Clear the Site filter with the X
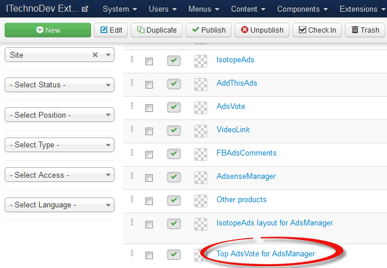Image resolution: width=387 pixels, height=268 pixels. 95,55
